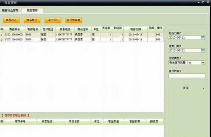Click the 商品名称 column header in upper table
The height and width of the screenshot is (137, 211).
pyautogui.click(x=83, y=29)
